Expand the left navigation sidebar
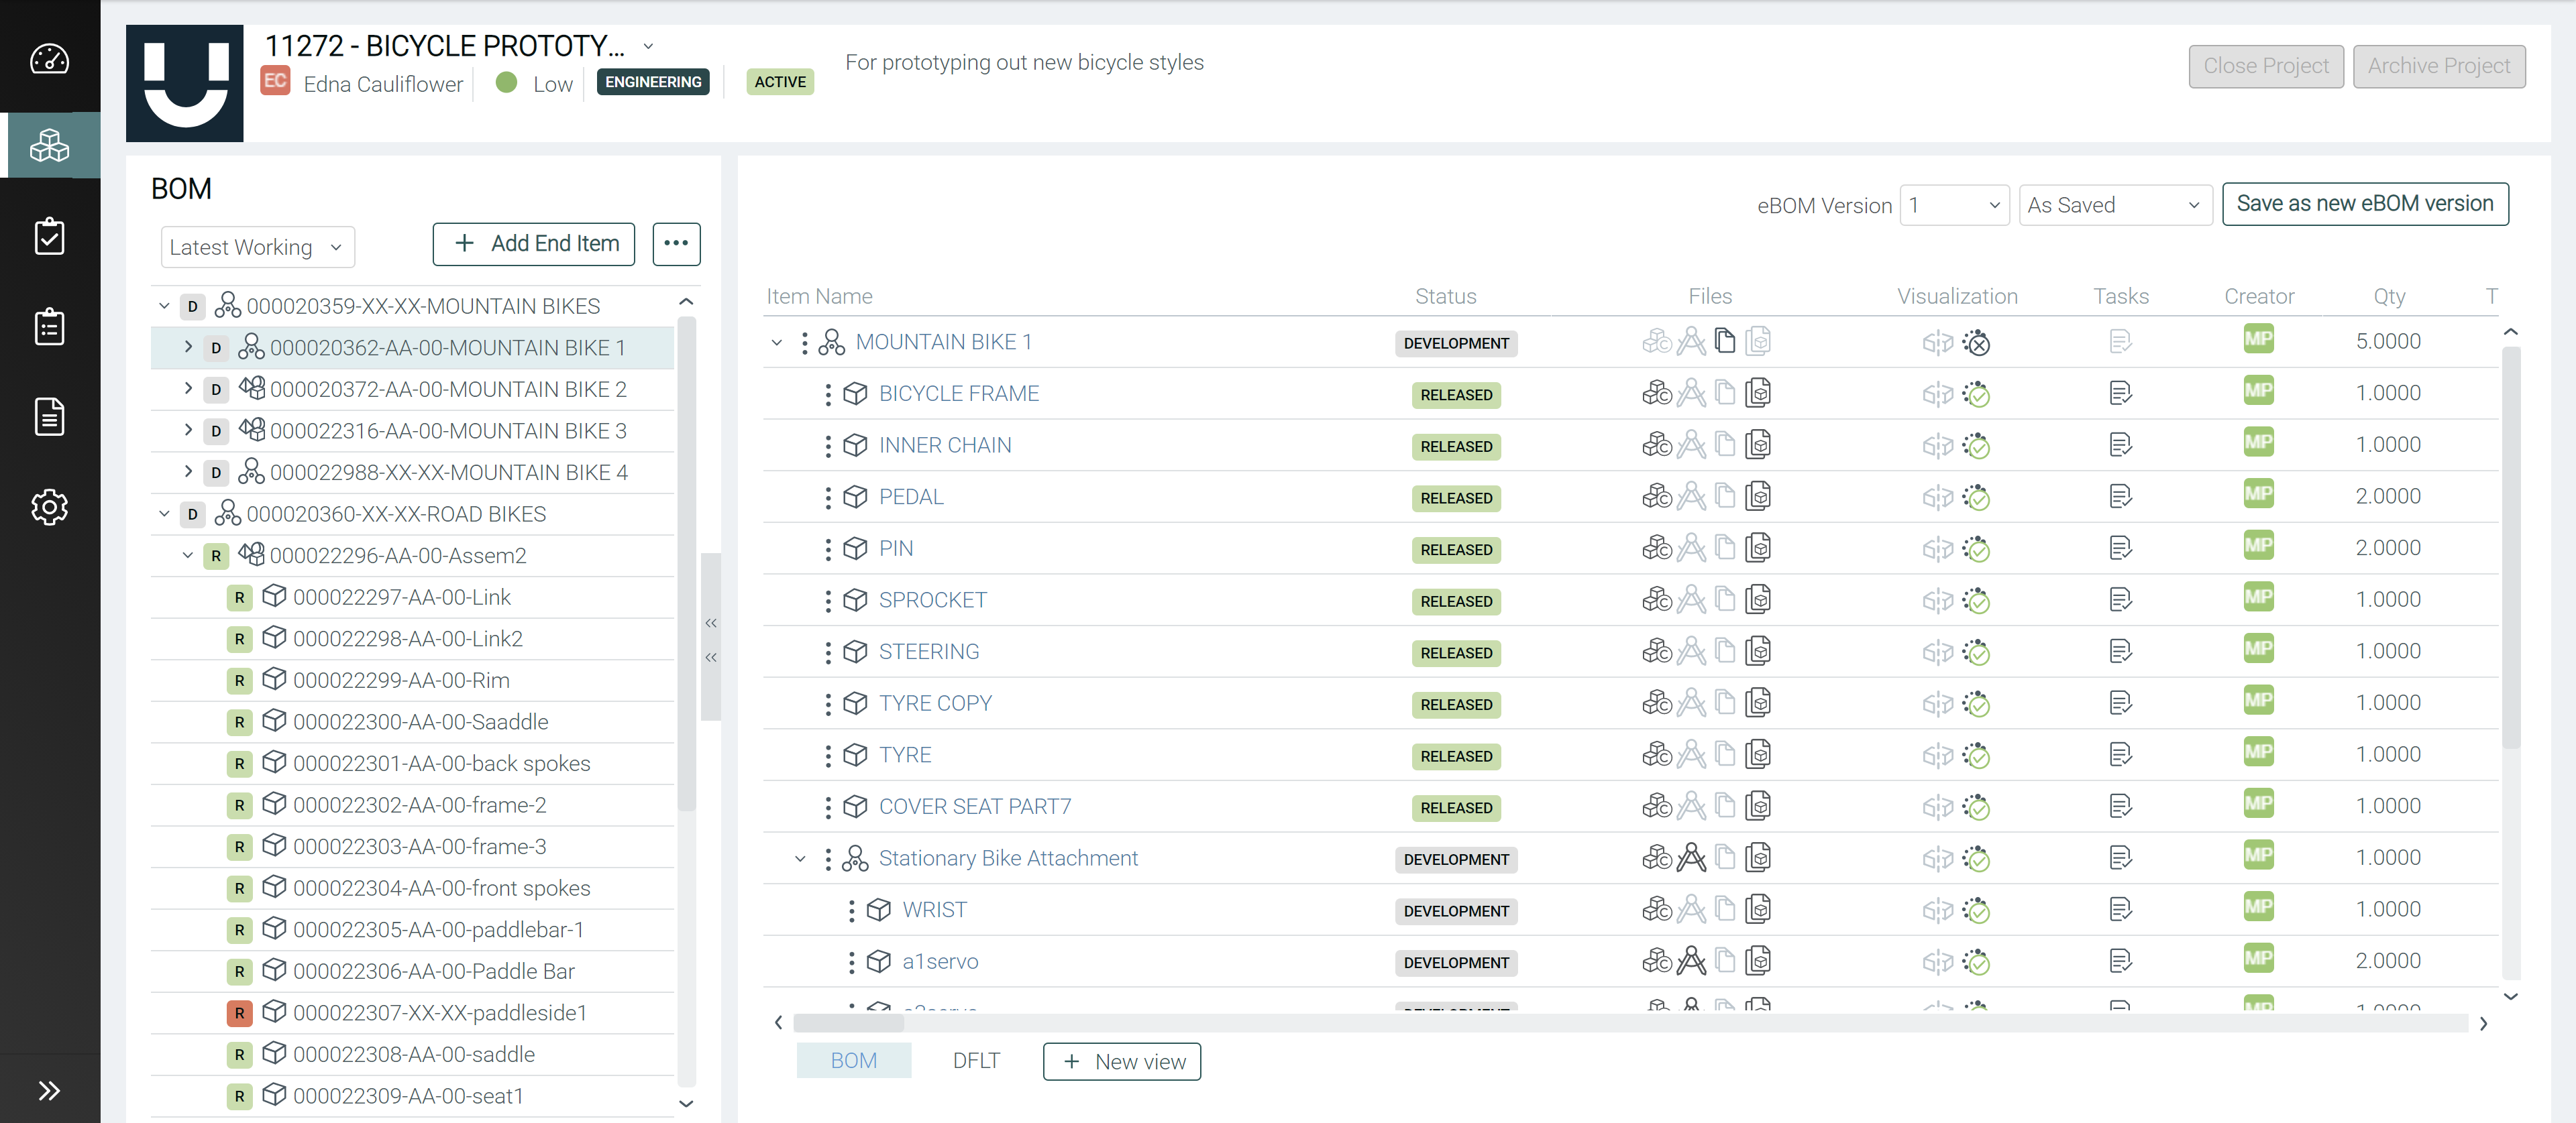This screenshot has height=1123, width=2576. (x=49, y=1090)
